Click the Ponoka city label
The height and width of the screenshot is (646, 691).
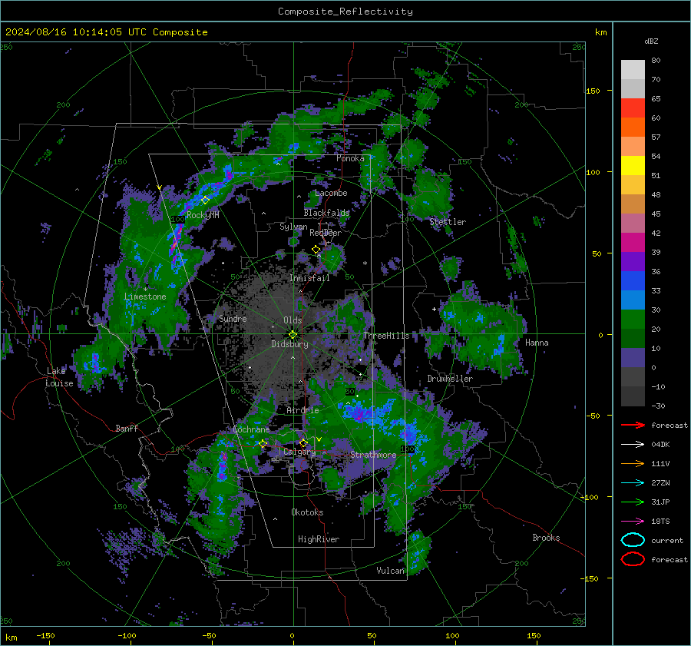[x=350, y=158]
